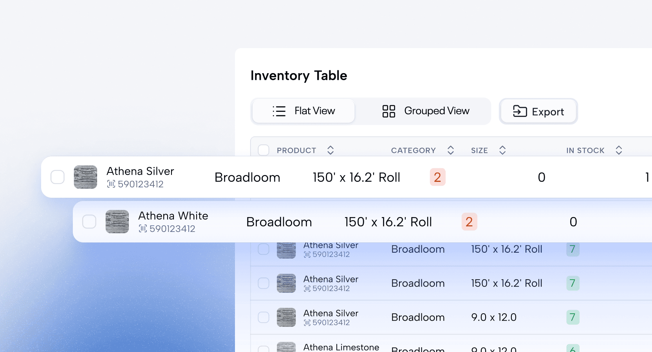Viewport: 652px width, 352px height.
Task: Click the PRODUCT column header label
Action: (x=296, y=151)
